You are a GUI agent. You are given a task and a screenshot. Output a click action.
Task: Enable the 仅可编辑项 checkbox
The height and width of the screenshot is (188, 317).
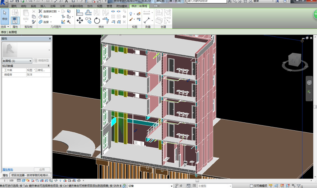click(252, 186)
